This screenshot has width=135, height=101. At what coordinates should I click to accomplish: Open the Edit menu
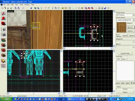click(x=8, y=4)
